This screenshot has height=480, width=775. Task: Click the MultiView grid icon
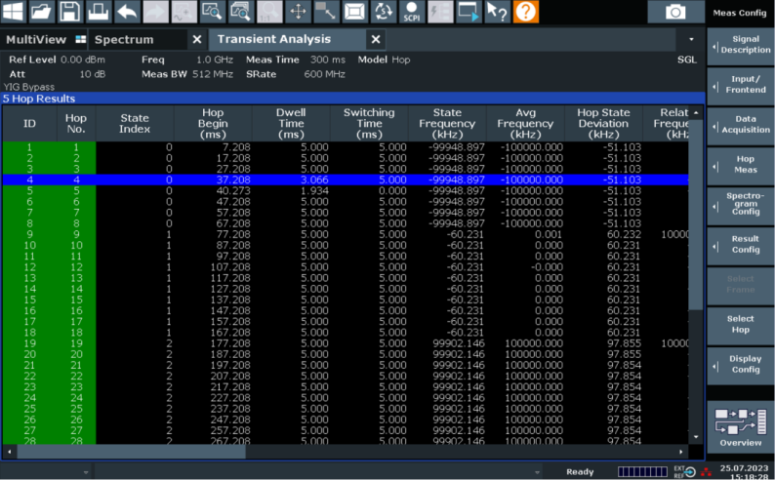81,39
